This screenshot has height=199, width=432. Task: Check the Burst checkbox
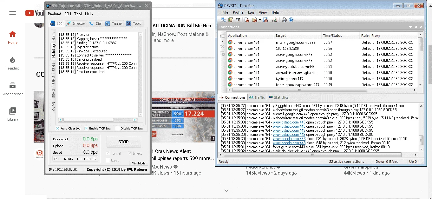[108, 160]
